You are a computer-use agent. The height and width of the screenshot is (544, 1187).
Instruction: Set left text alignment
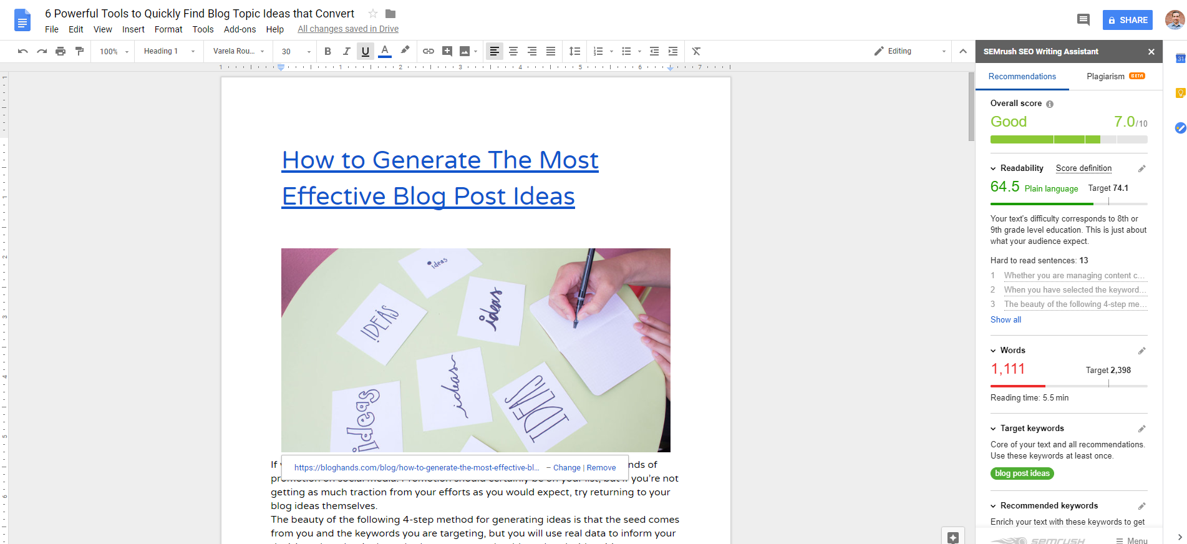pyautogui.click(x=495, y=51)
